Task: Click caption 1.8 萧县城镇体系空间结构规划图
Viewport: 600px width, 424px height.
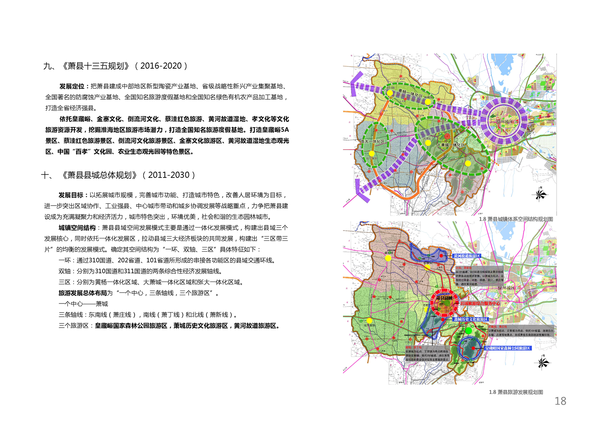Action: pos(516,219)
